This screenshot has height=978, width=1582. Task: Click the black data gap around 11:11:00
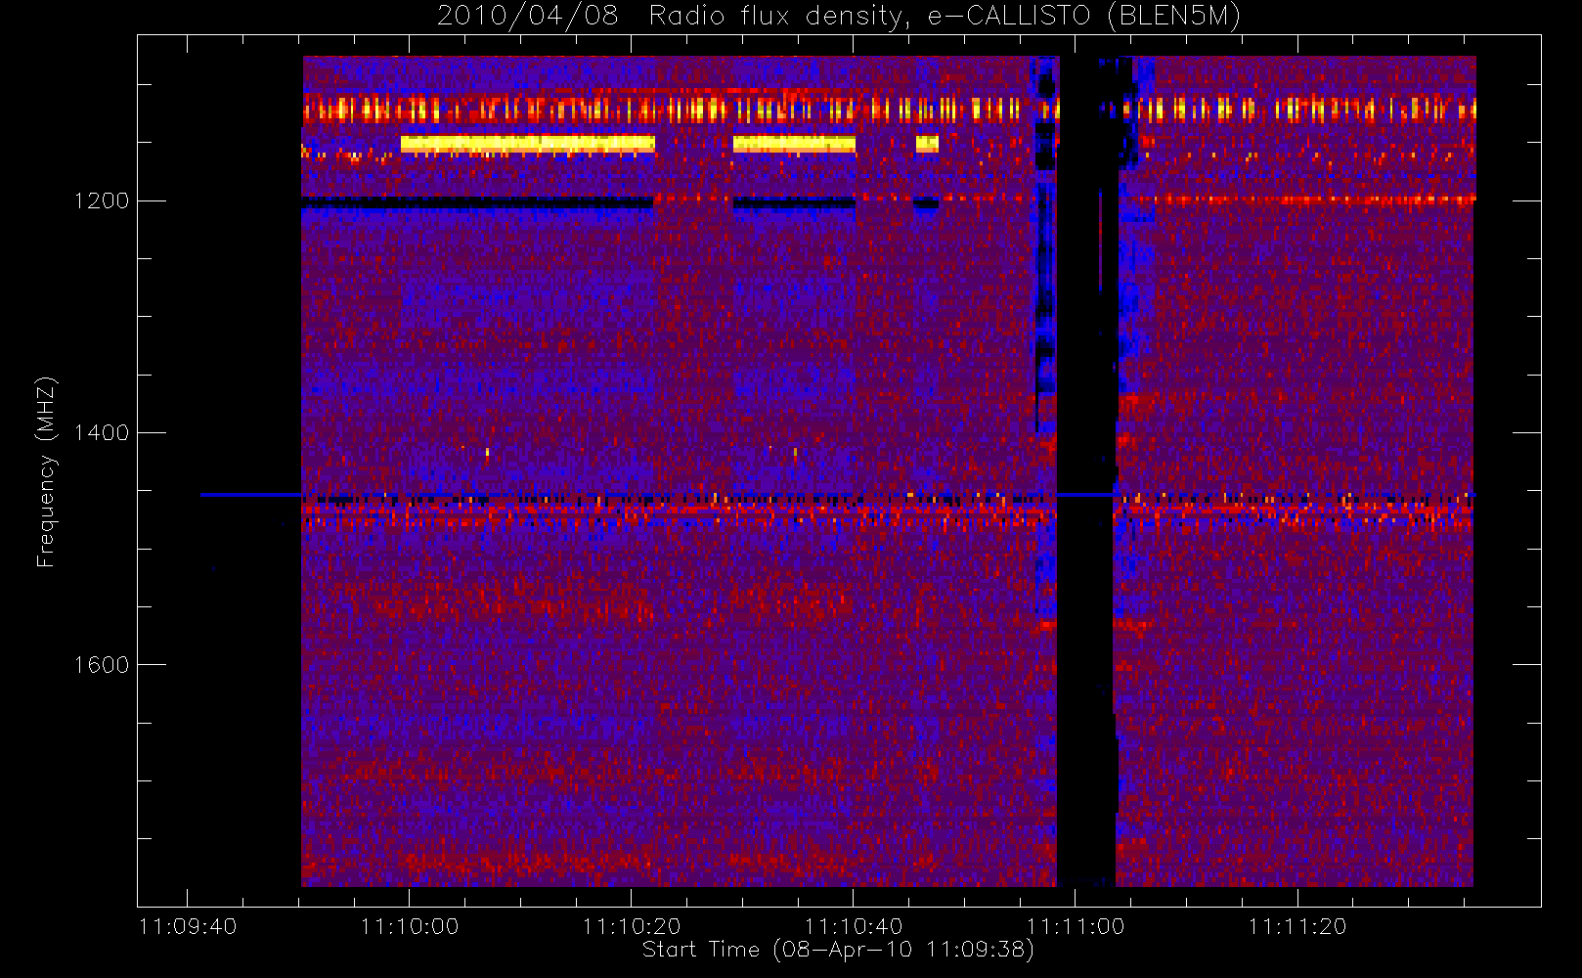tap(1086, 471)
